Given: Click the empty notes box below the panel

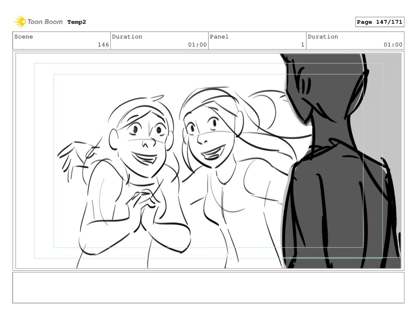Looking at the screenshot, I should (208, 287).
